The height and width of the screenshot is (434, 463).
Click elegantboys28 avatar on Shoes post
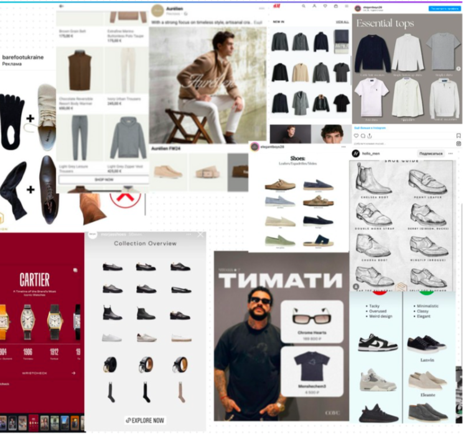255,147
